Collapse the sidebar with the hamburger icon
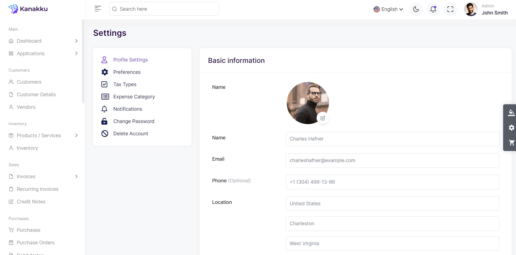 [98, 9]
